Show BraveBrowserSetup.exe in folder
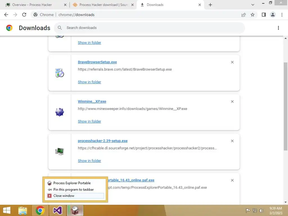This screenshot has width=288, height=216. click(x=89, y=82)
